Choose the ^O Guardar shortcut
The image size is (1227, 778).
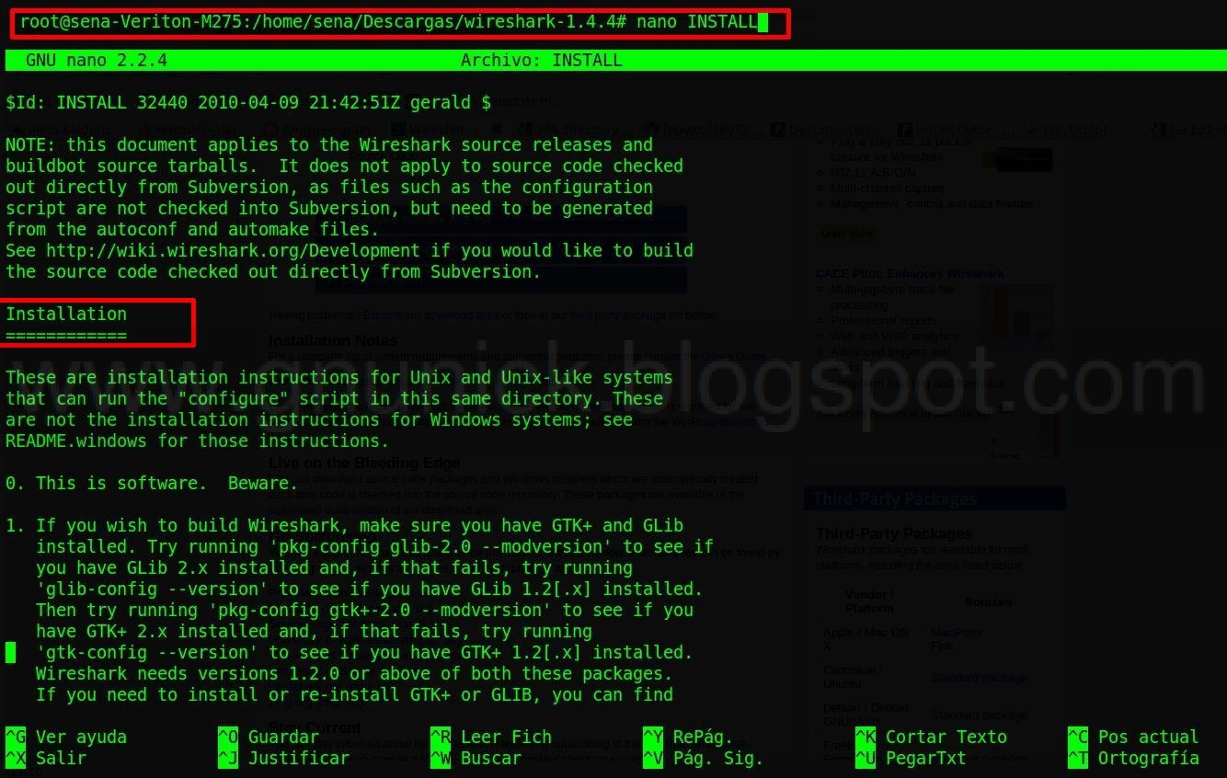pos(269,737)
